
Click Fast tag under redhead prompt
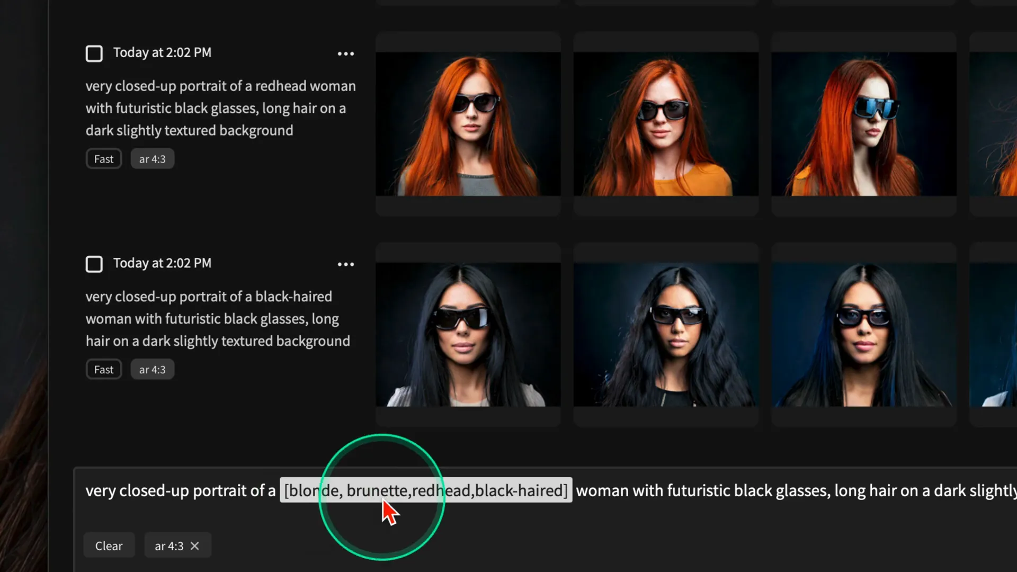coord(104,159)
